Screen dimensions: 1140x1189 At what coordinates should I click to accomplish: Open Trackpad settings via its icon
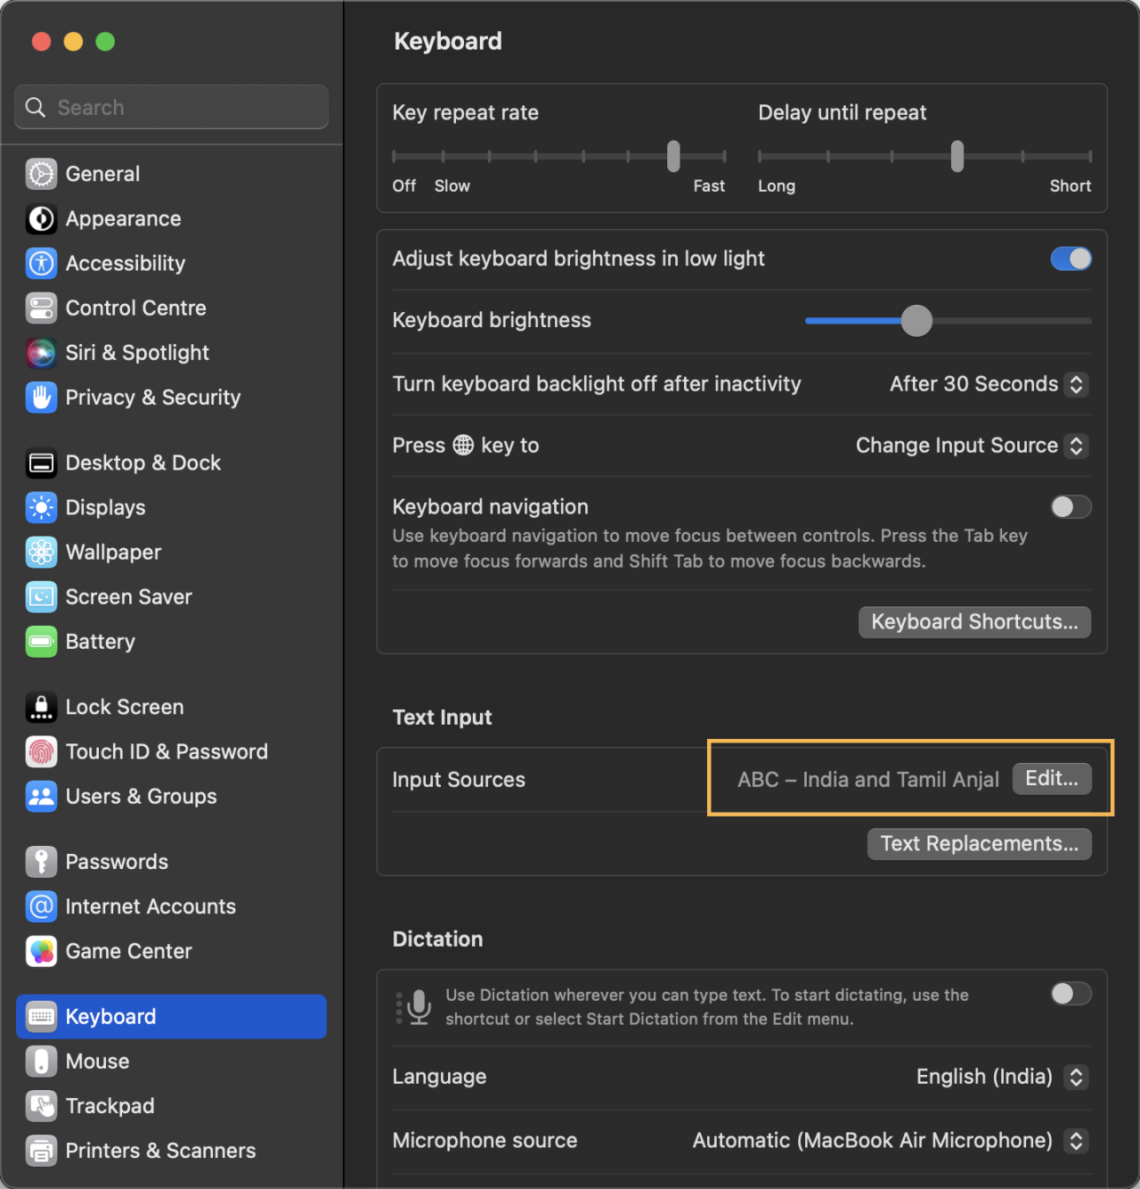pos(41,1105)
